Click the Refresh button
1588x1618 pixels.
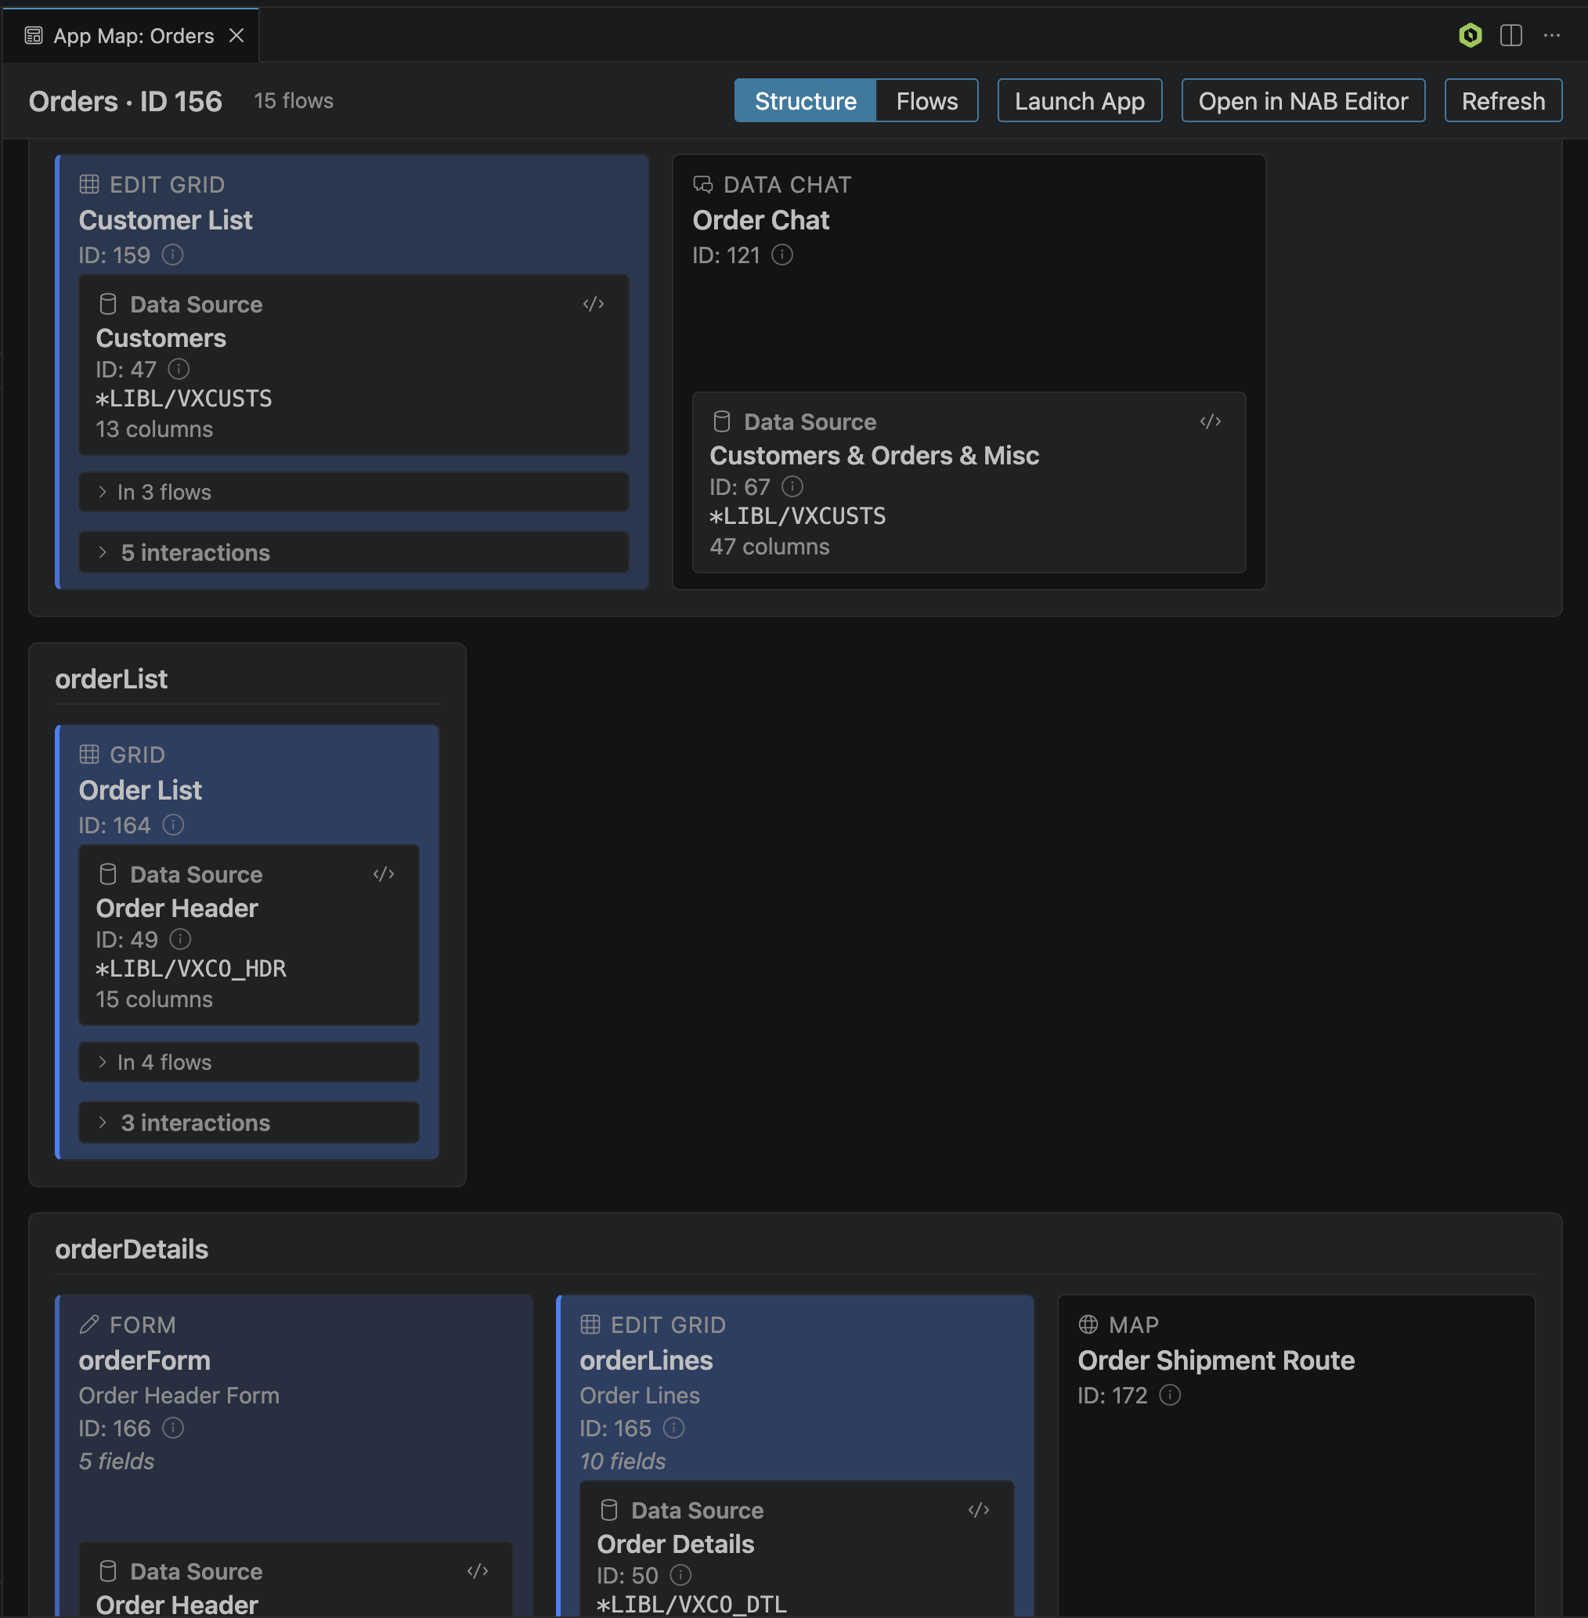(1503, 101)
